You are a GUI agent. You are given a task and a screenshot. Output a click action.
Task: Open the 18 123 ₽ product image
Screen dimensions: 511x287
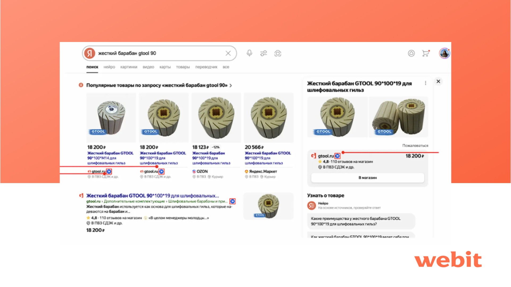tap(216, 117)
